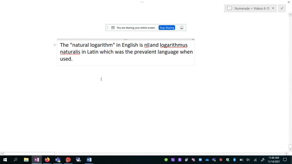Open Microsoft Word from the taskbar
The image size is (292, 164).
pos(89,160)
